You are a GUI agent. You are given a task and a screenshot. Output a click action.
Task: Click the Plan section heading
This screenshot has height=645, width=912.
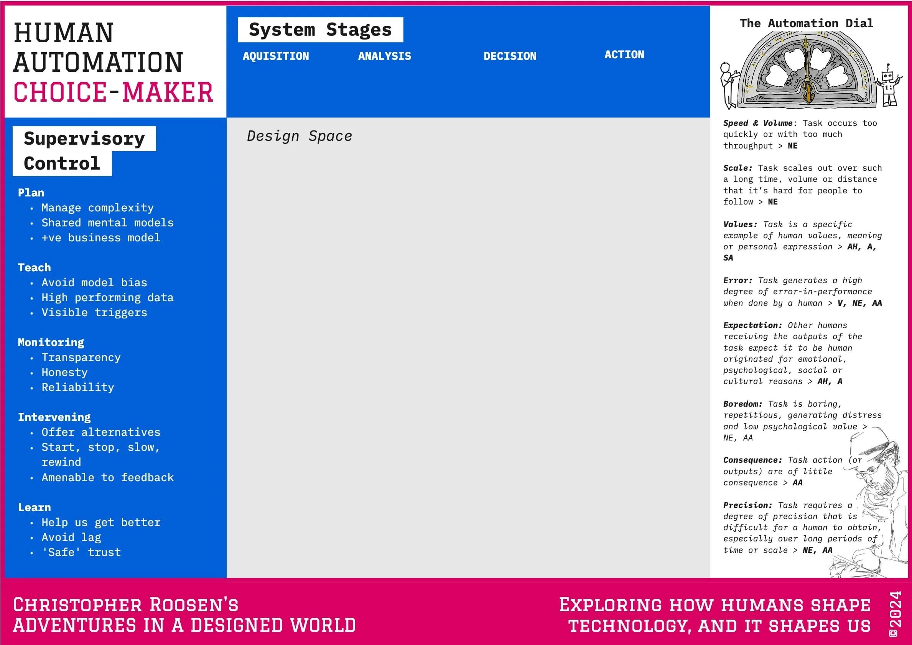tap(31, 193)
